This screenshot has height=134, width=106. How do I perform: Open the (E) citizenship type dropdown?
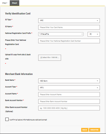(x=94, y=34)
